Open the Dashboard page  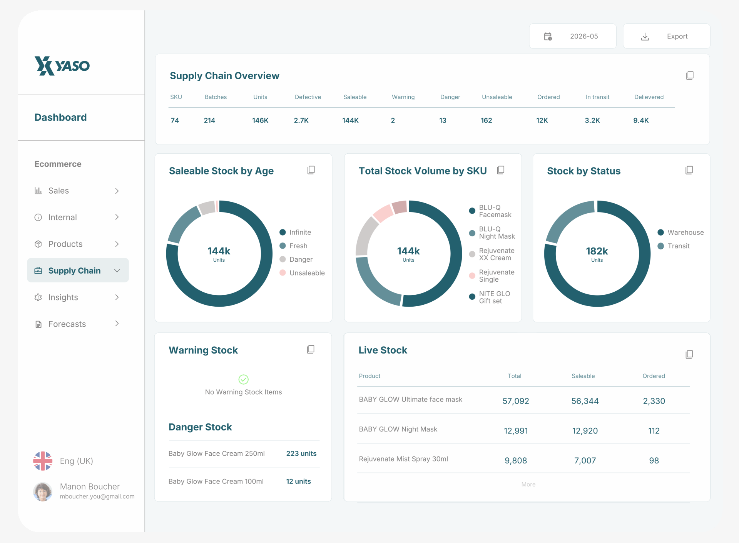[60, 117]
